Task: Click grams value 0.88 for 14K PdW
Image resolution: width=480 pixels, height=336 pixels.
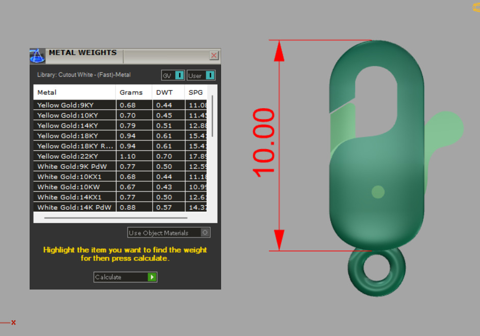Action: tap(128, 207)
